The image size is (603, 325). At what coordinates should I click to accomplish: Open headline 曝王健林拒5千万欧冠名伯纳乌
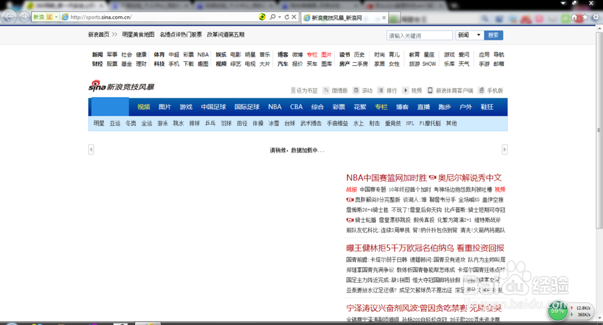point(400,248)
